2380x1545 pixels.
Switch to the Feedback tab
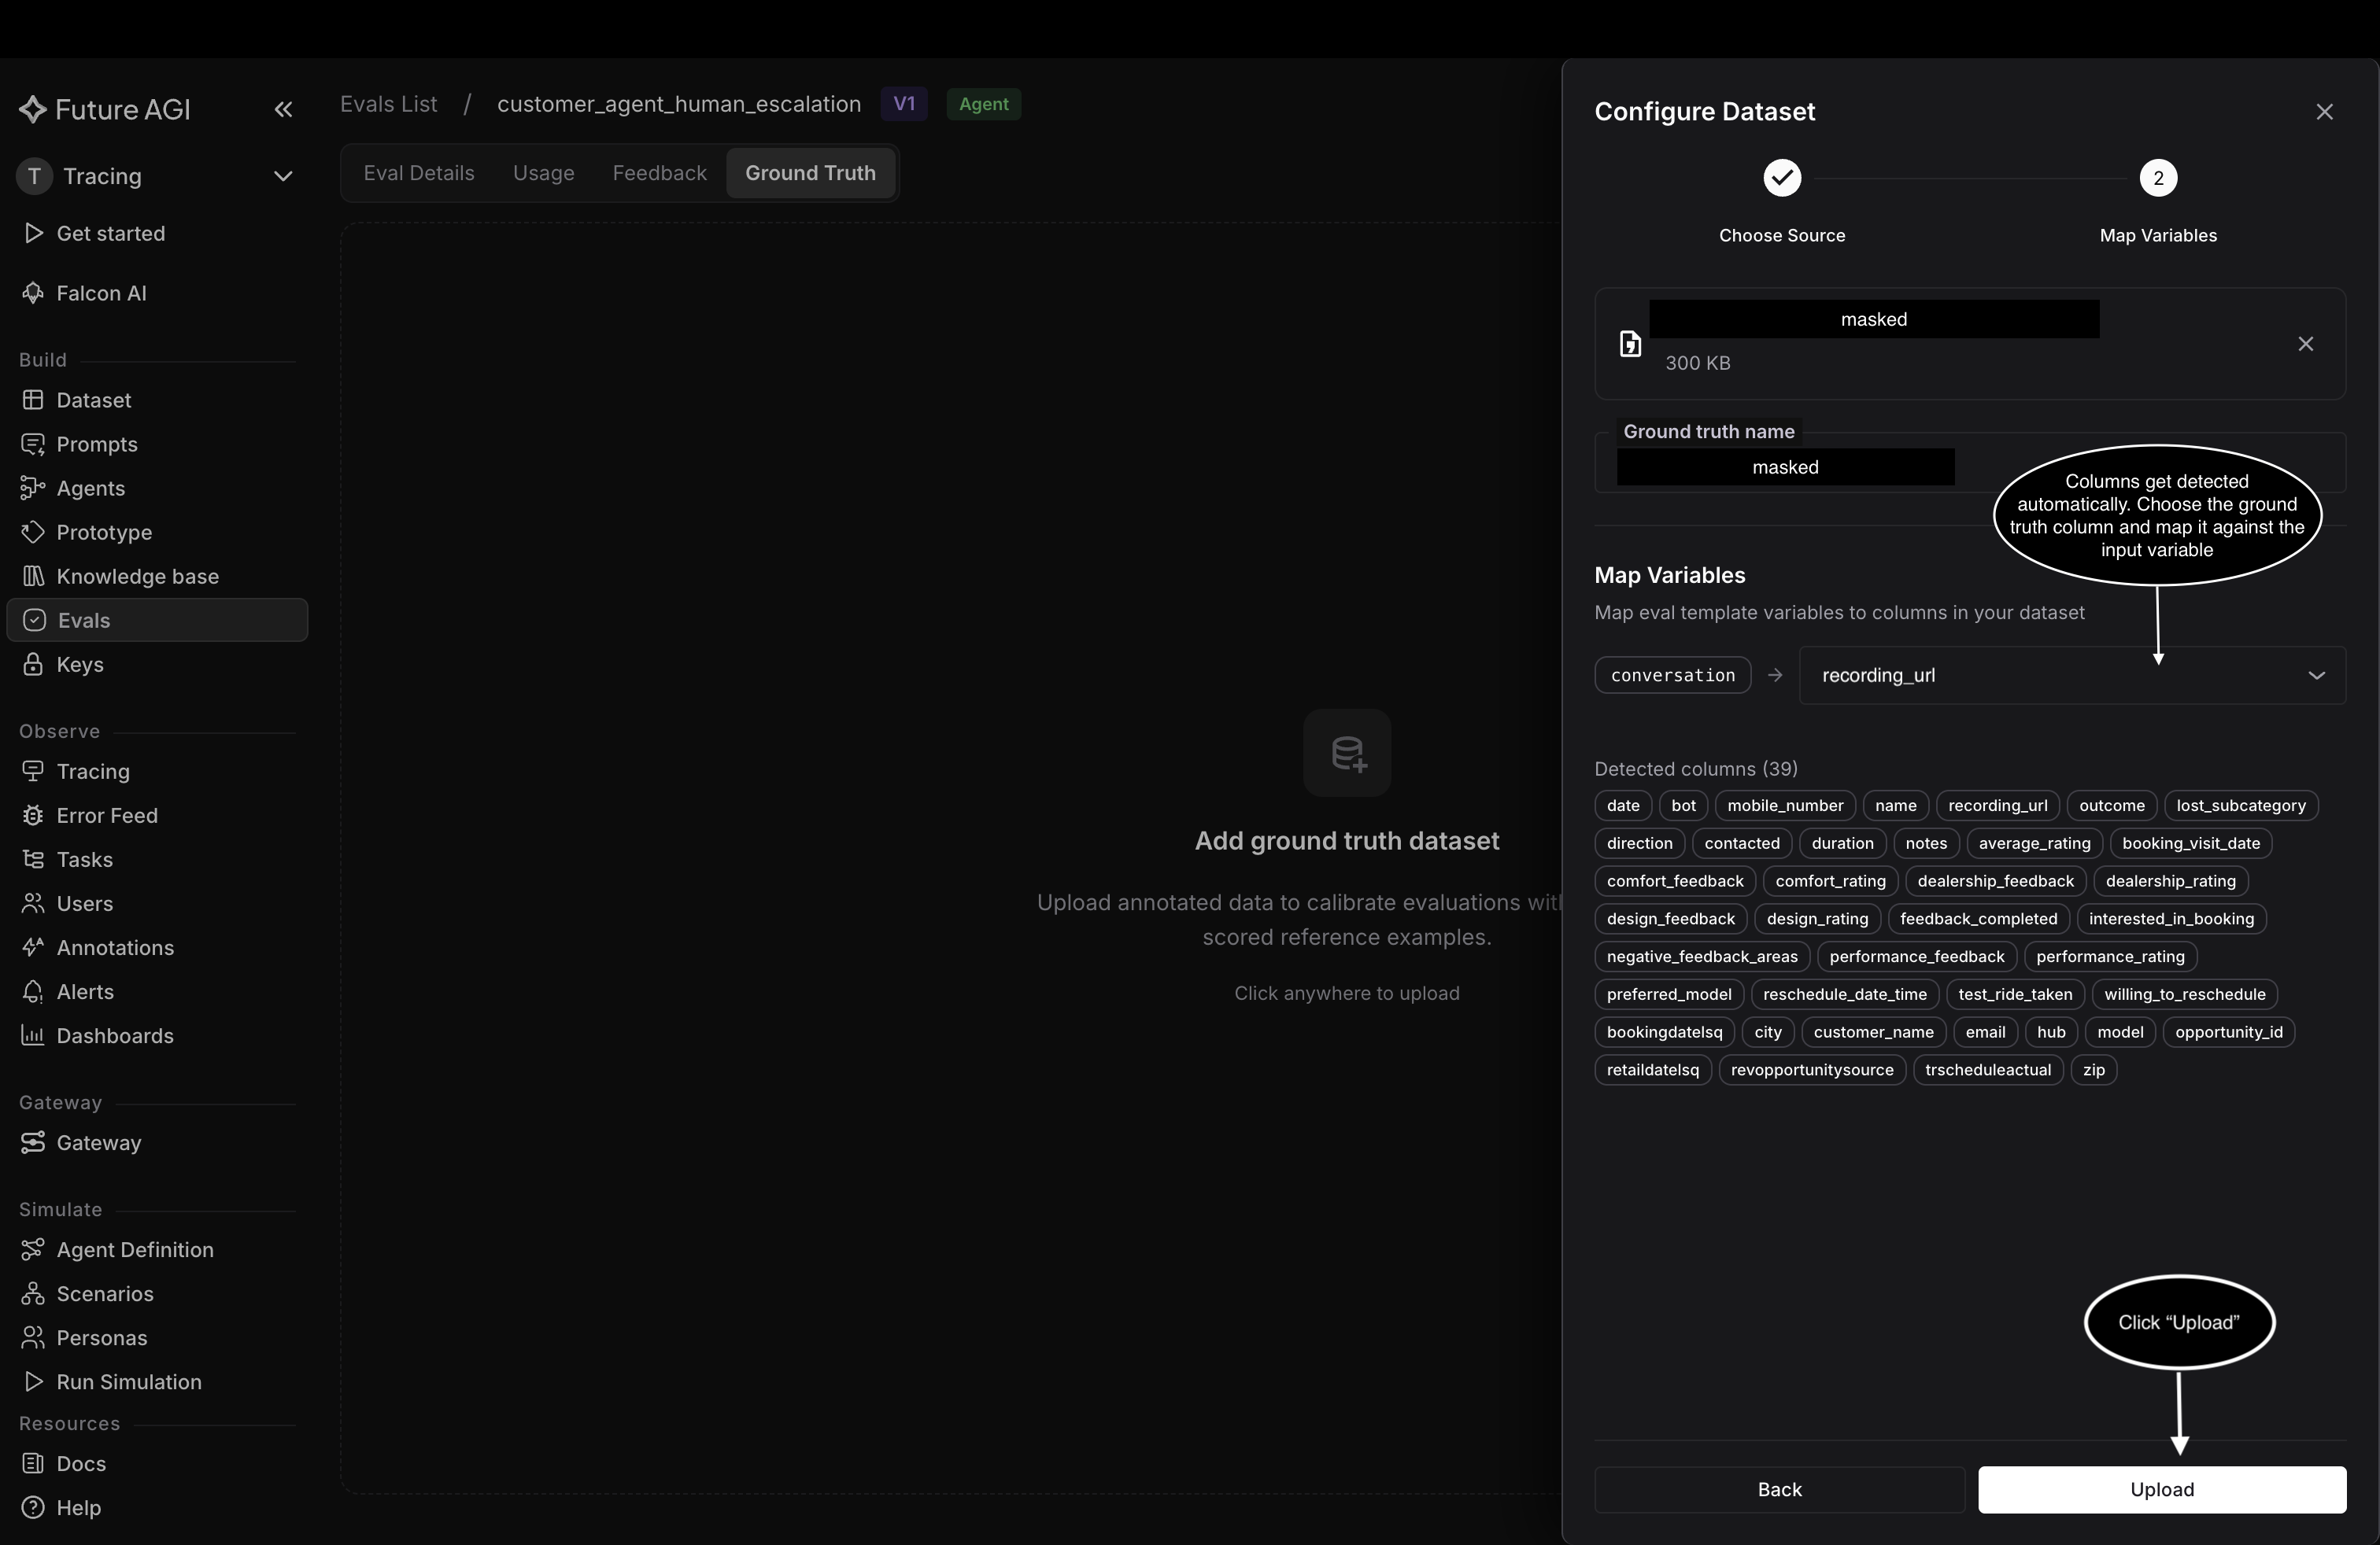click(x=660, y=173)
